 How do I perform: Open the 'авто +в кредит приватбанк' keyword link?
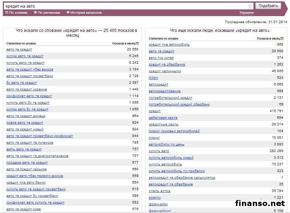pyautogui.click(x=30, y=76)
